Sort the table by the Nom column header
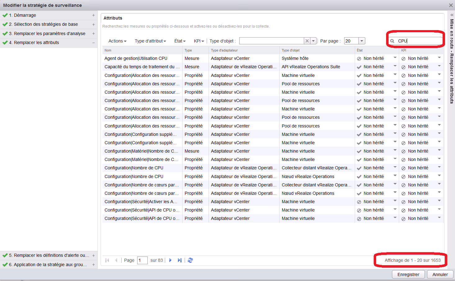 coord(108,50)
